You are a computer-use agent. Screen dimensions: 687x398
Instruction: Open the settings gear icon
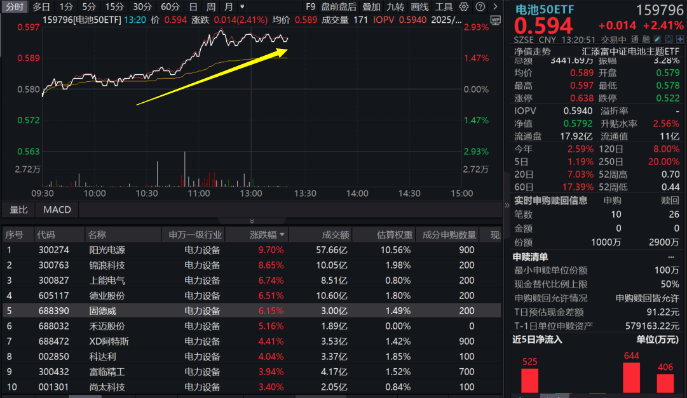click(464, 6)
